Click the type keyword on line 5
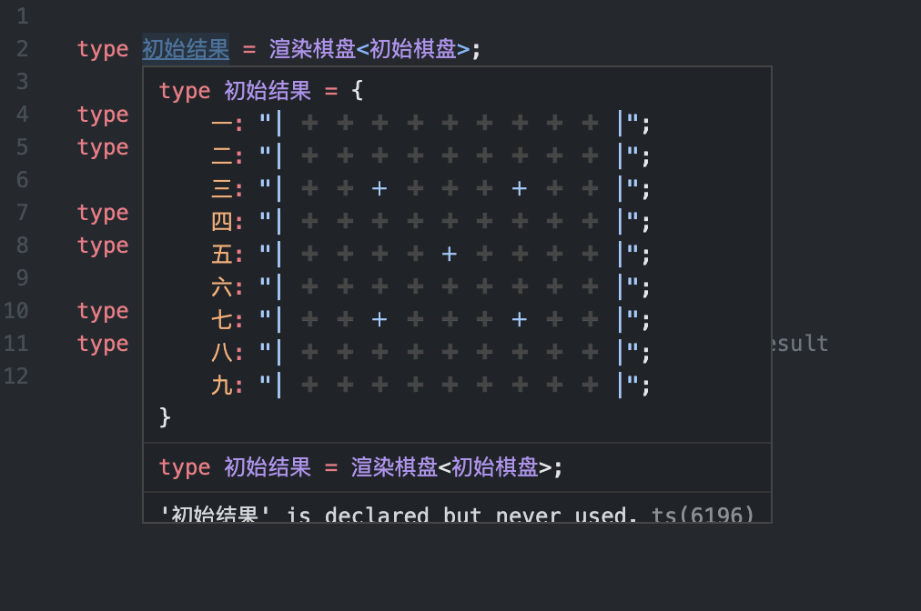Viewport: 921px width, 611px height. pyautogui.click(x=103, y=148)
